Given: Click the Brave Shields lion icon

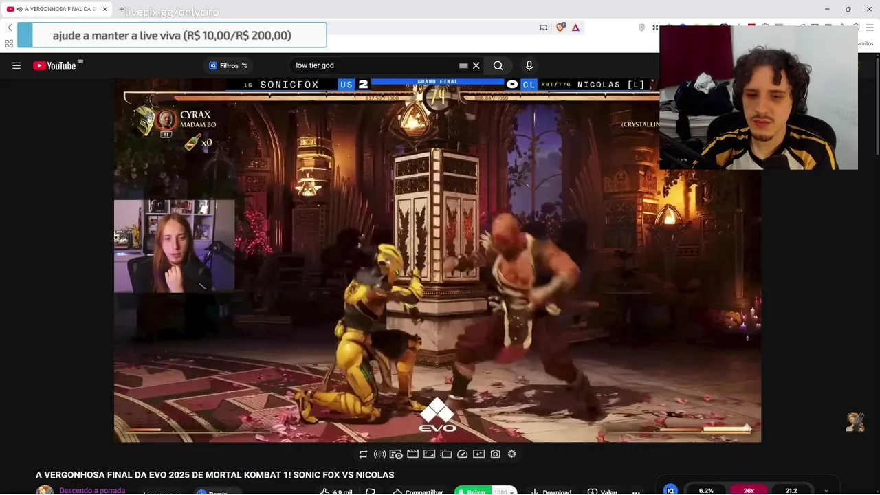Looking at the screenshot, I should pos(560,27).
